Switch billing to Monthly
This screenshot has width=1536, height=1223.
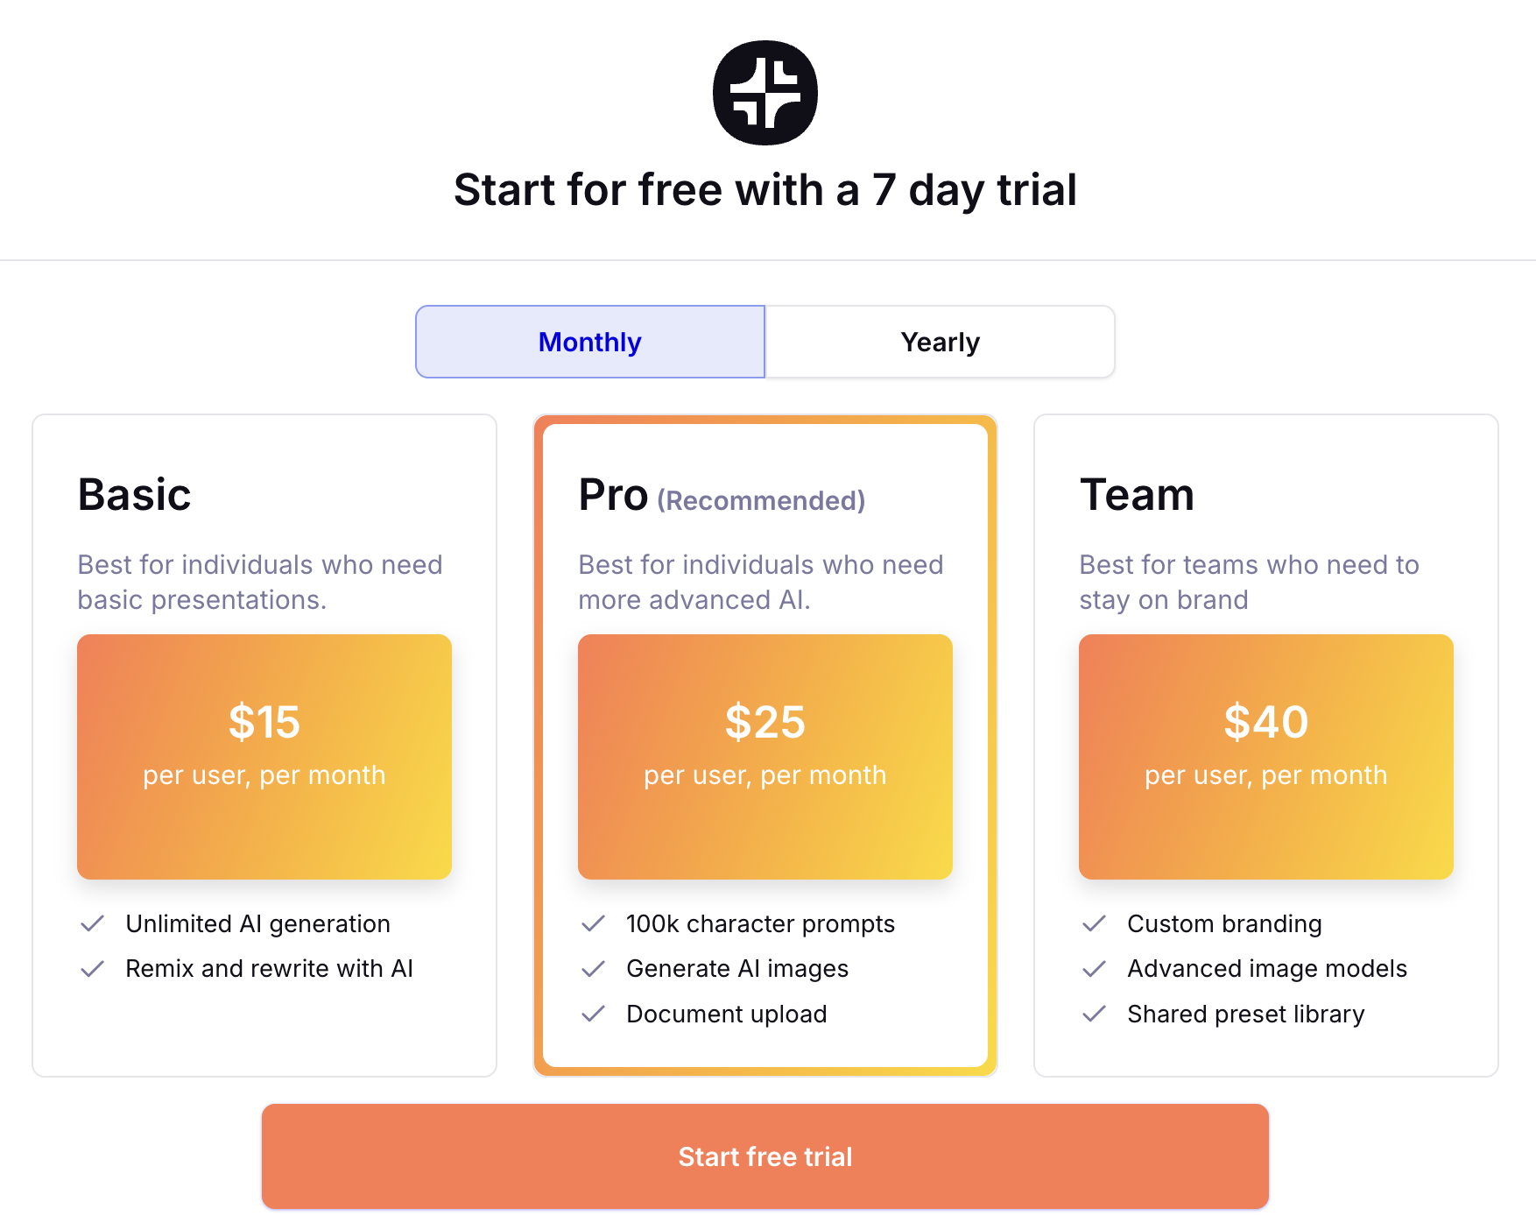point(590,342)
